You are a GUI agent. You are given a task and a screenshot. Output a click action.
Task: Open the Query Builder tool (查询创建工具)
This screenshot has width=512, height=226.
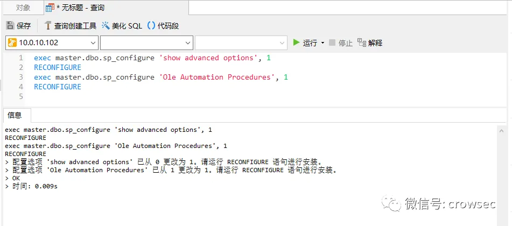click(x=70, y=26)
